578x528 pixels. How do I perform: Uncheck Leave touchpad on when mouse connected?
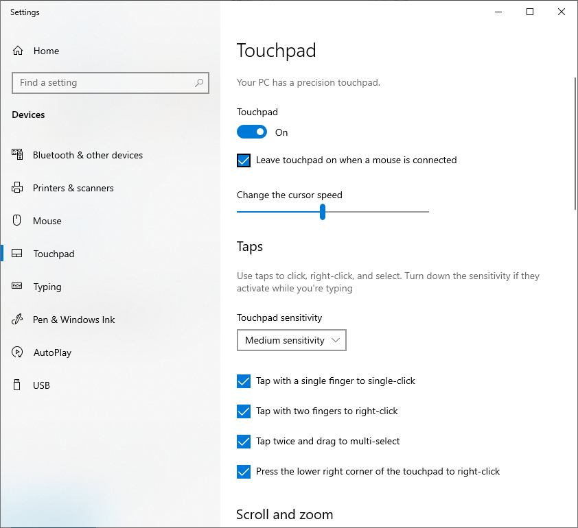tap(244, 160)
